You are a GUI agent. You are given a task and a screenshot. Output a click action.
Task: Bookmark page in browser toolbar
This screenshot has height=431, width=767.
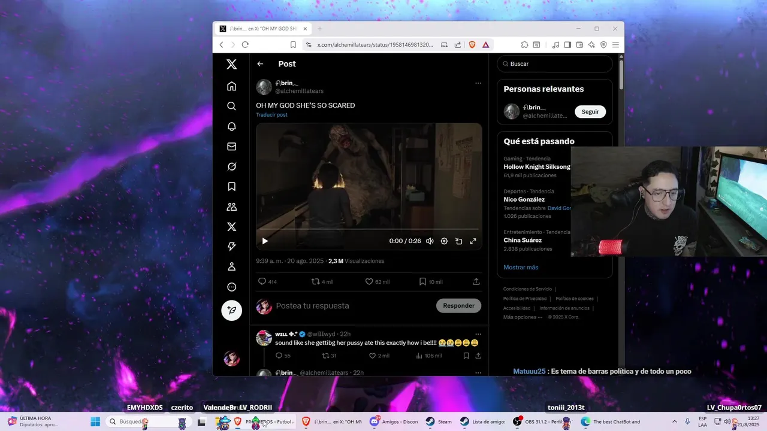[x=293, y=45]
